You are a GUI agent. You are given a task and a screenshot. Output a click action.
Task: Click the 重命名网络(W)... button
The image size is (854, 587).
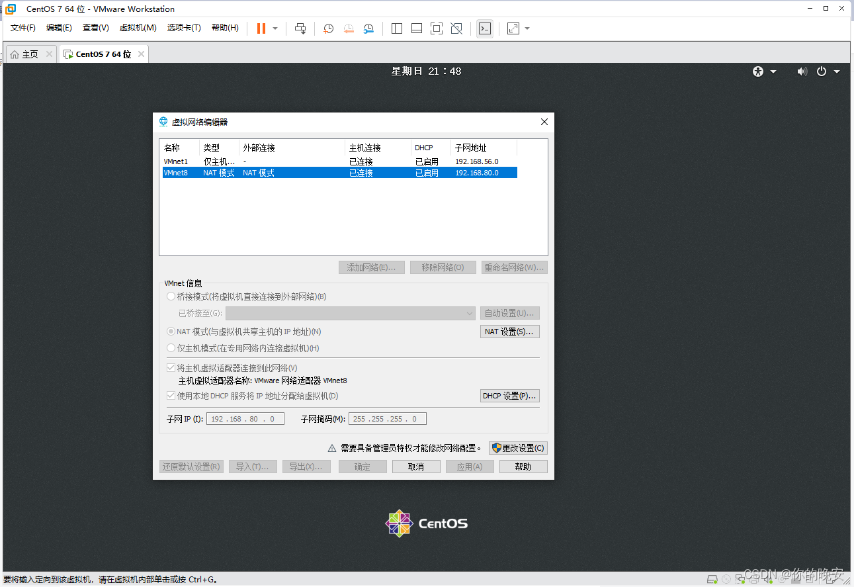point(515,267)
